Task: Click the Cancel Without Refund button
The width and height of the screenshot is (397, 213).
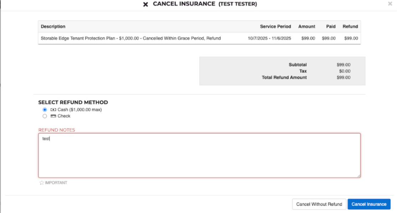Action: coord(319,204)
